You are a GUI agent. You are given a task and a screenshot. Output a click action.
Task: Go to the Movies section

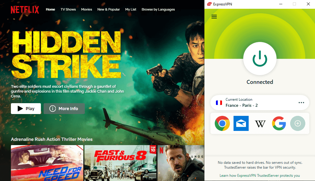pyautogui.click(x=87, y=9)
